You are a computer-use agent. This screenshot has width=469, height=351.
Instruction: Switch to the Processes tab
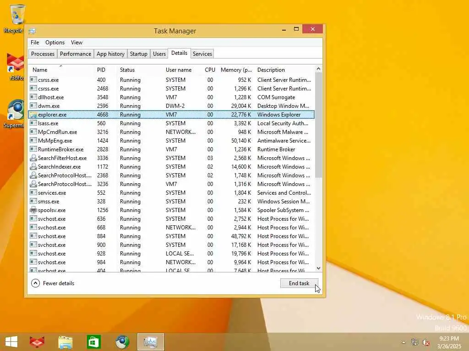pyautogui.click(x=43, y=54)
